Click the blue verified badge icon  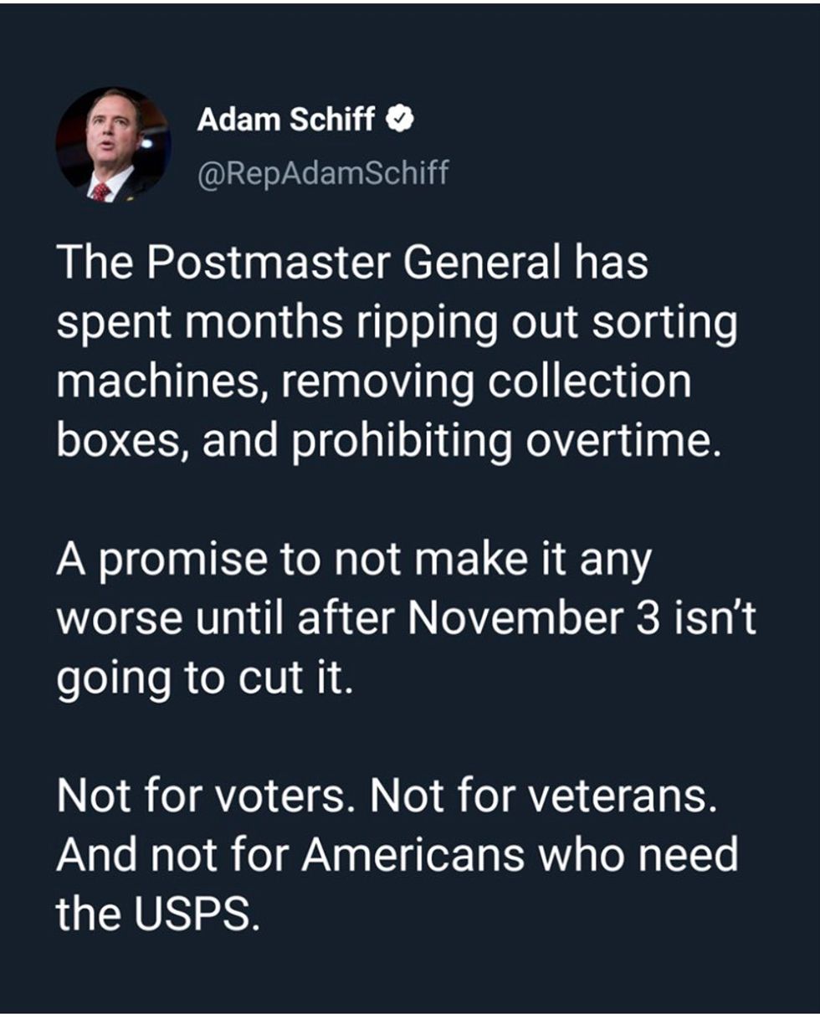click(x=401, y=121)
